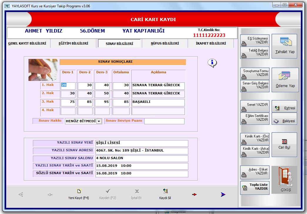
Task: Click the 2. Hak Ders-3 field showing 50
Action: pyautogui.click(x=102, y=94)
